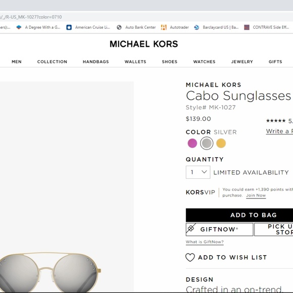293x293 pixels.
Task: Click Add to Wish List text
Action: click(x=232, y=257)
